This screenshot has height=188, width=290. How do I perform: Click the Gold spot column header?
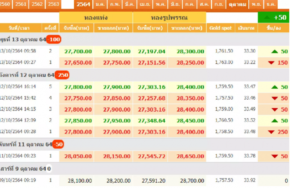(221, 28)
